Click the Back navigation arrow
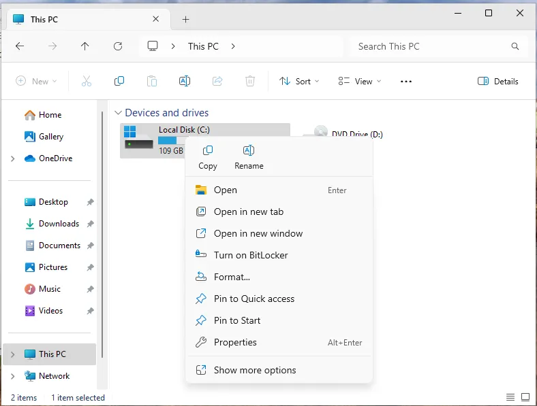The height and width of the screenshot is (406, 537). [x=20, y=46]
